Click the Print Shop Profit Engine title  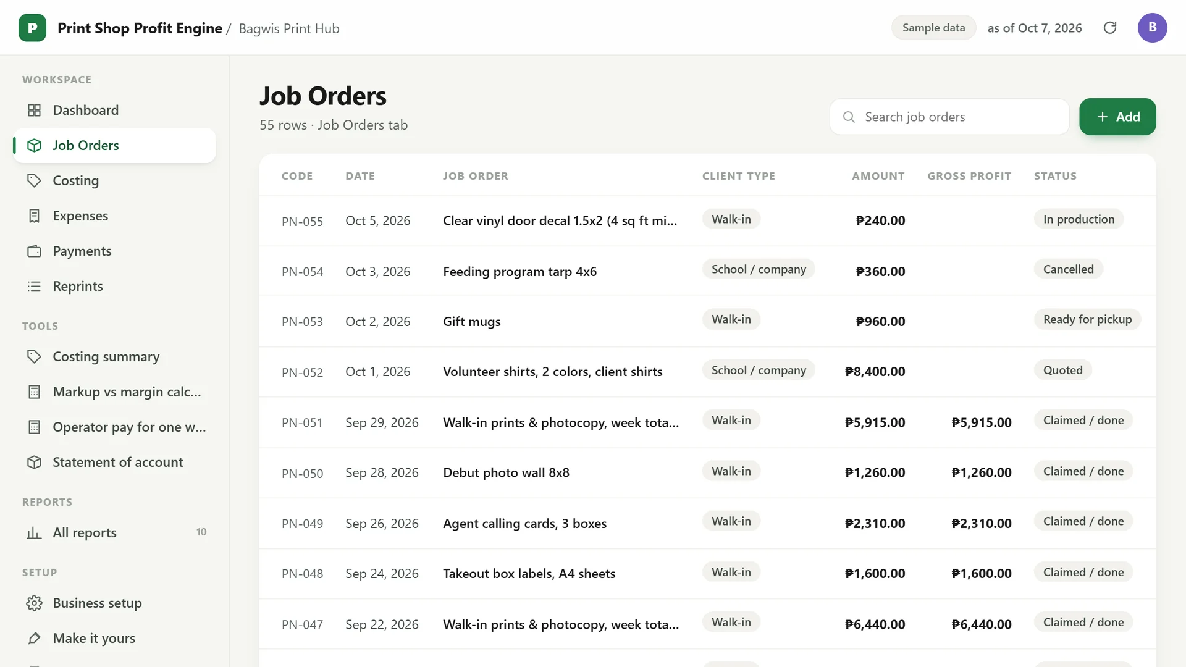pos(140,28)
